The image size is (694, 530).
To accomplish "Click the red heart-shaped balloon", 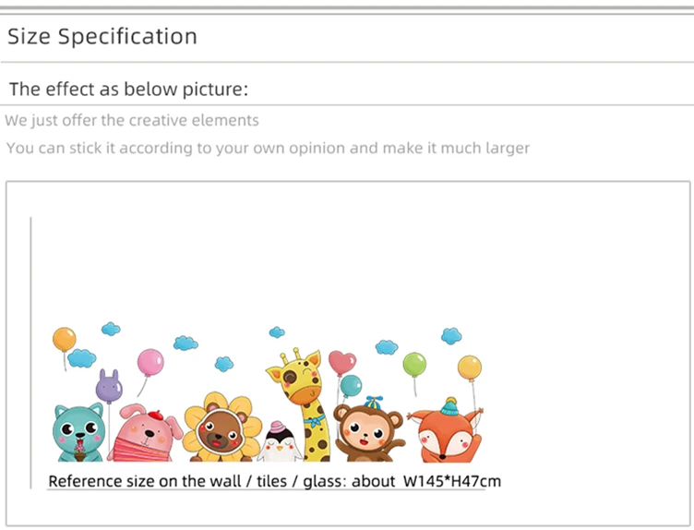I will coord(341,361).
